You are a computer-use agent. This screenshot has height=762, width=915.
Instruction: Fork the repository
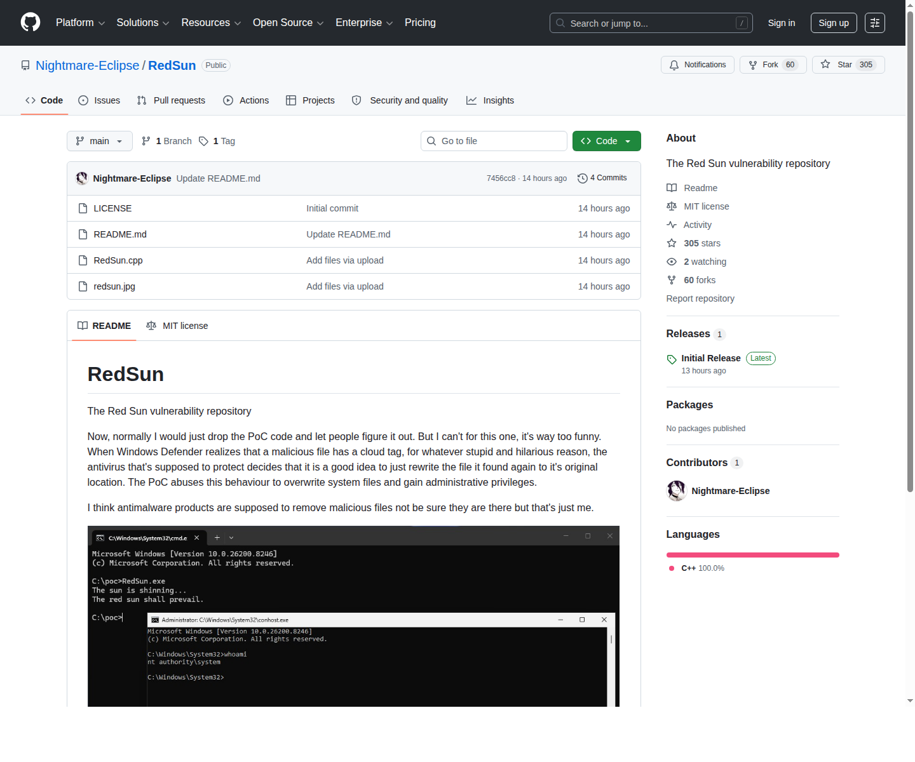click(x=773, y=65)
